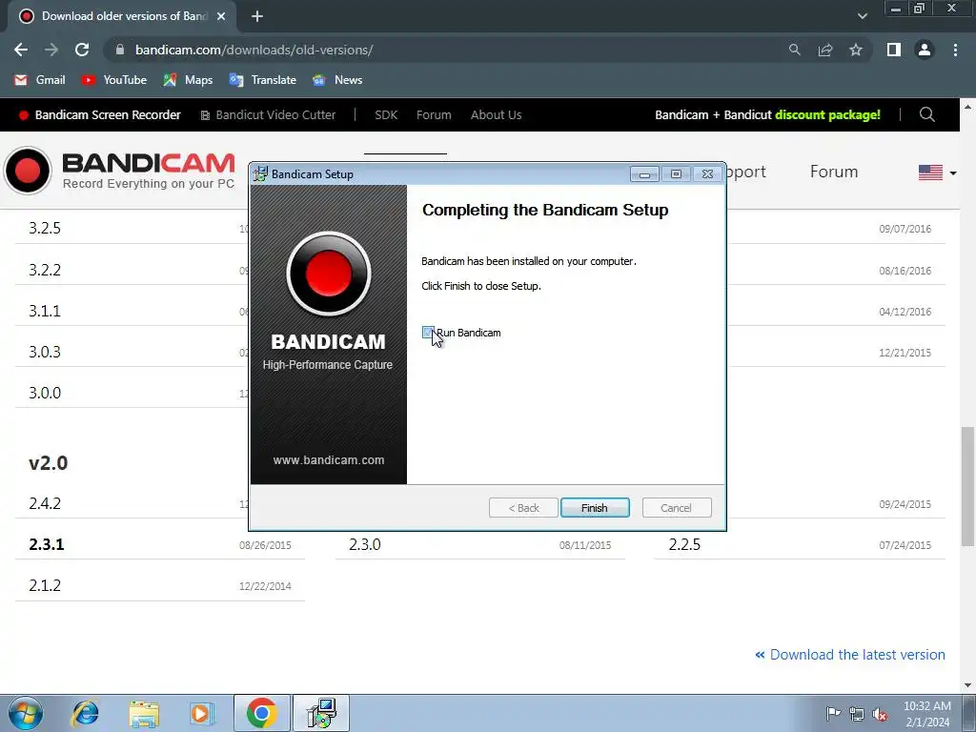976x732 pixels.
Task: Open Forum in main header menu
Action: pos(834,172)
